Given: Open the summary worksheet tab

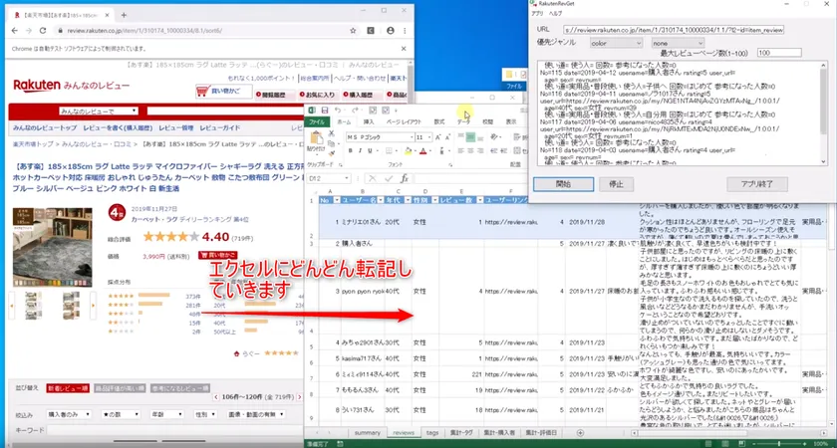Looking at the screenshot, I should click(x=368, y=432).
